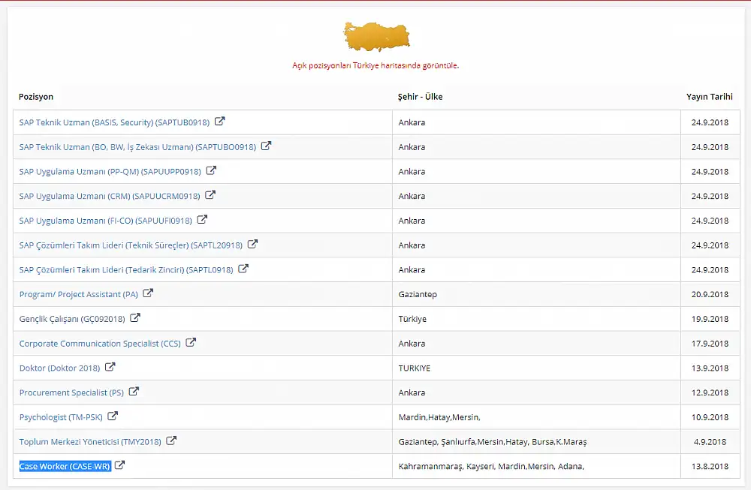Click date 10.9.2018 in Psychologist row
Image resolution: width=751 pixels, height=490 pixels.
point(710,417)
